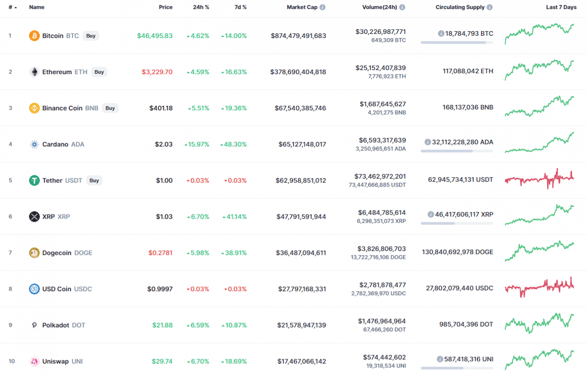Click the Polkadot logo icon
Image resolution: width=587 pixels, height=374 pixels.
pos(34,325)
